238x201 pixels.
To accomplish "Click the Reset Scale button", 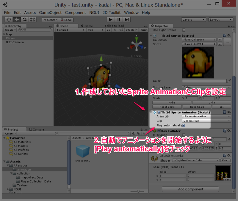I will [167, 107].
